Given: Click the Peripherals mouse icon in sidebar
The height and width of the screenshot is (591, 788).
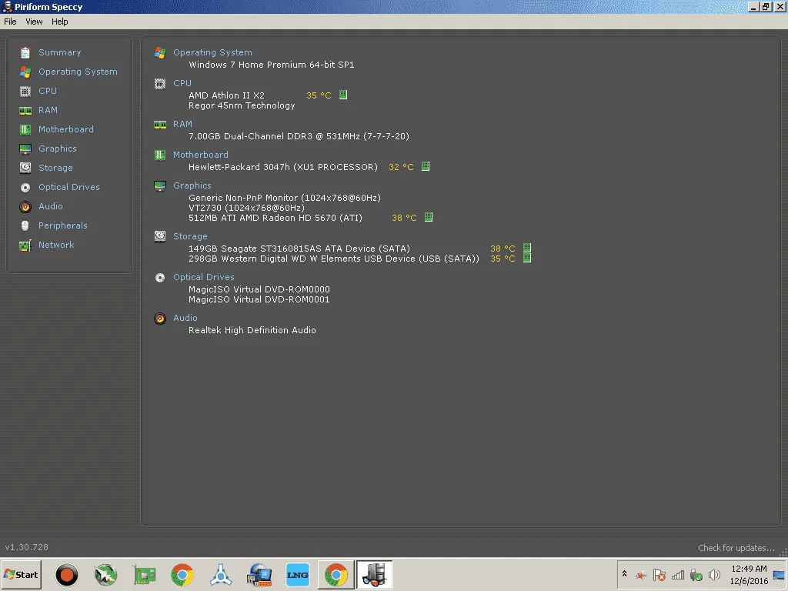Looking at the screenshot, I should click(x=25, y=225).
